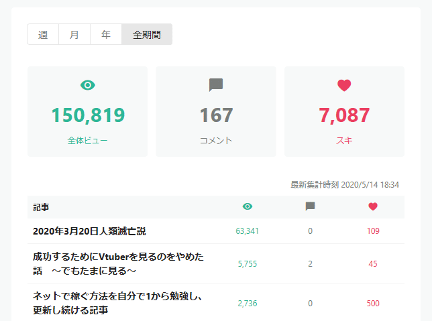Switch to the 月 (month) period tab
The width and height of the screenshot is (432, 321).
[x=74, y=34]
